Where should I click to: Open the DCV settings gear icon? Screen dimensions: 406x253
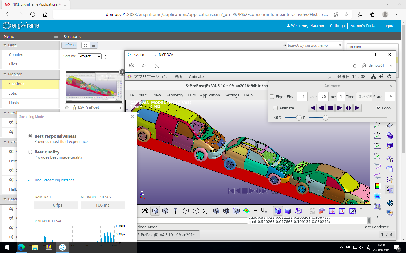click(x=131, y=66)
